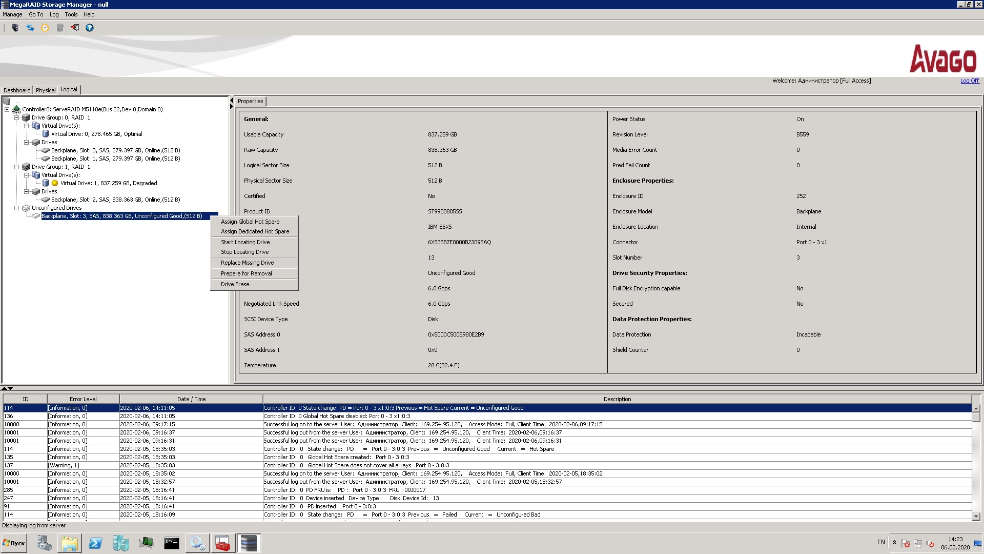Choose Drive Erase from context menu
This screenshot has height=554, width=984.
pyautogui.click(x=254, y=284)
